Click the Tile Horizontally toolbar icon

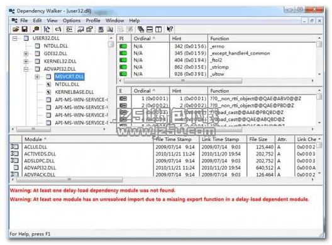150,29
